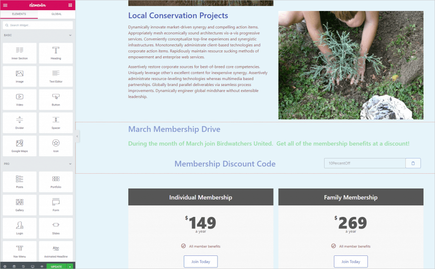
Task: Open the Navigator layers icon
Action: click(x=14, y=266)
